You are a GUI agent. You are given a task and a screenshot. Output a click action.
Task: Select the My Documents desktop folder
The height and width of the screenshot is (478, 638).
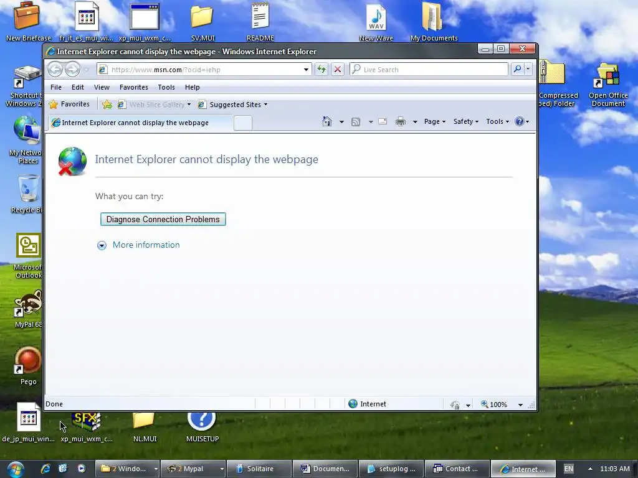click(434, 22)
